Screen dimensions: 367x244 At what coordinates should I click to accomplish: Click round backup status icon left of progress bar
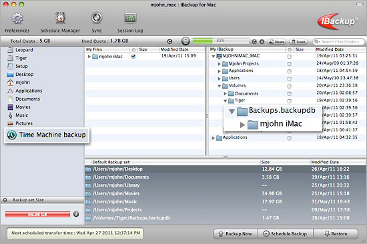(186, 41)
